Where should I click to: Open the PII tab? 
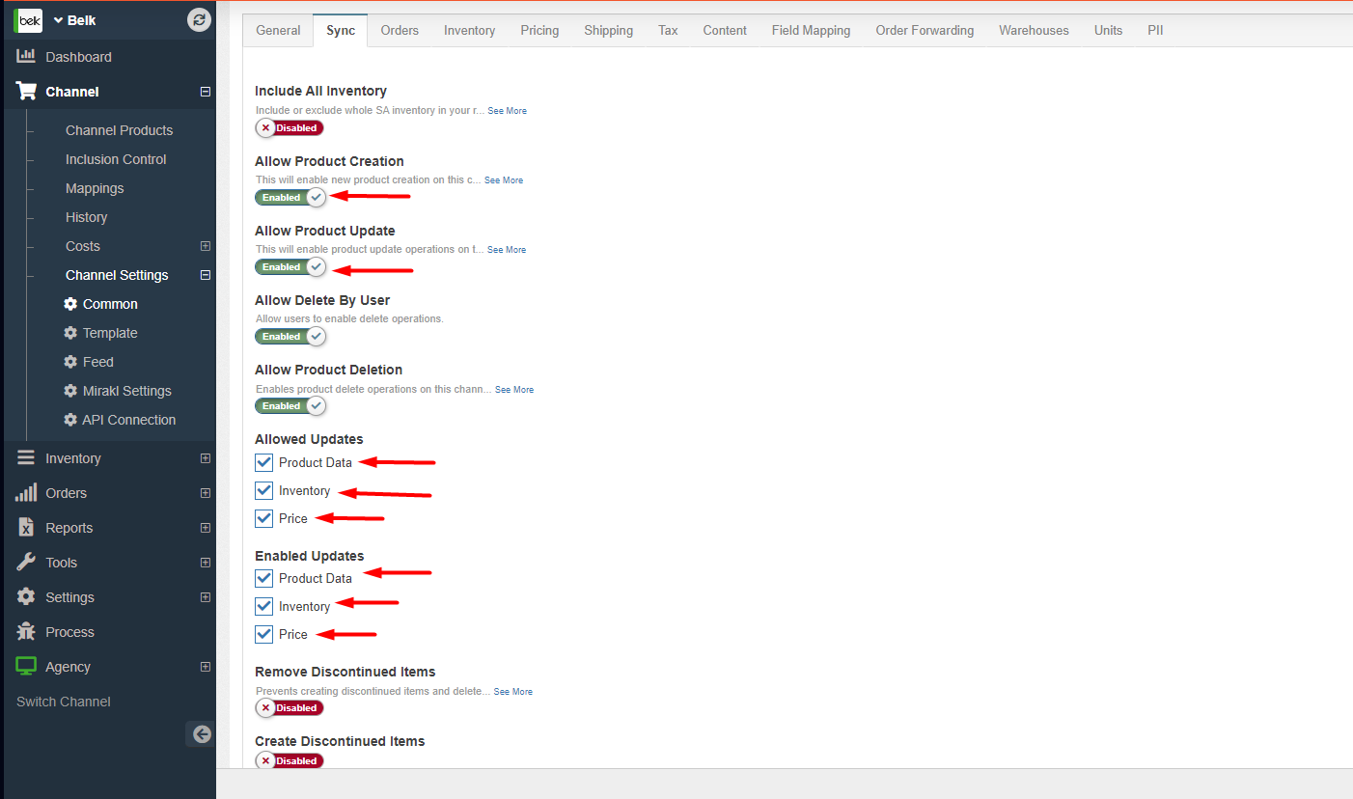1155,31
